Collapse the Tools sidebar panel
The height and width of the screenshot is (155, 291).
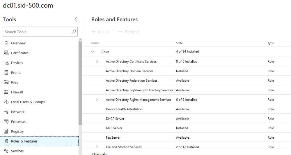point(76,20)
